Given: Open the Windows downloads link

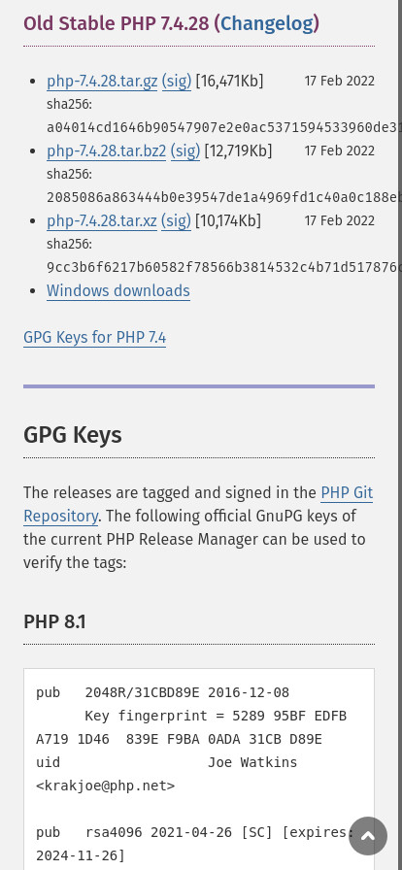Looking at the screenshot, I should coord(118,290).
